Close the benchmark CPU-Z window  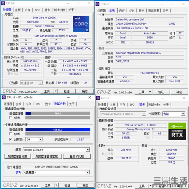90,97
